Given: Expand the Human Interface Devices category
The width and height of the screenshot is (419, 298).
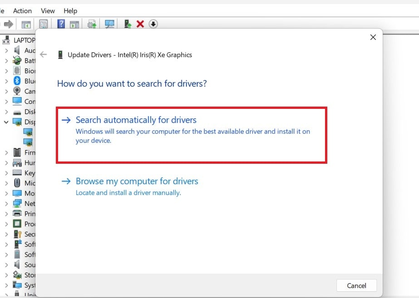Looking at the screenshot, I should tap(6, 163).
